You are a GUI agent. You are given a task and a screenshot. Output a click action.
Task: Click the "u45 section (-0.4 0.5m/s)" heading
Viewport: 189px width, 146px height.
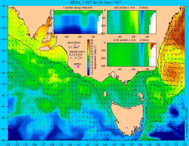(x=131, y=8)
